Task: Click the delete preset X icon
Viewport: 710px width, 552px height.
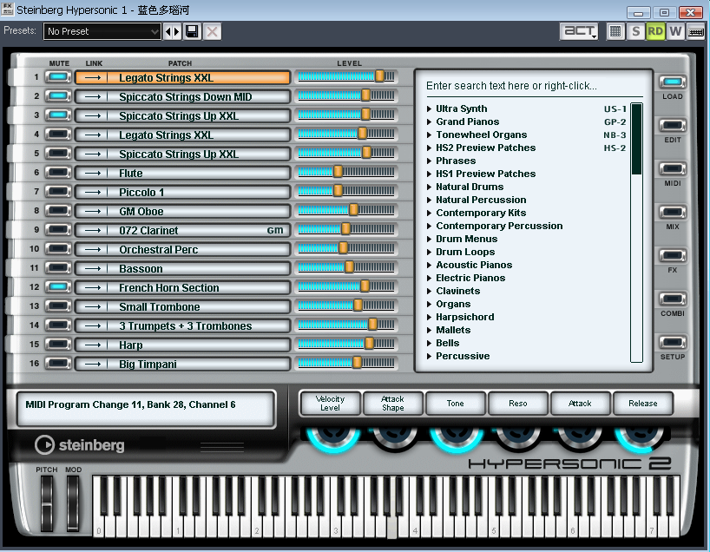Action: tap(212, 31)
